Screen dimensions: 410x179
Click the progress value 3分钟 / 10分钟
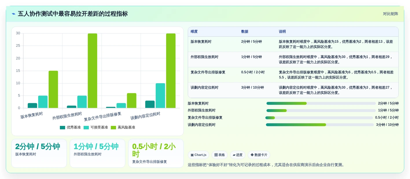(x=387, y=125)
